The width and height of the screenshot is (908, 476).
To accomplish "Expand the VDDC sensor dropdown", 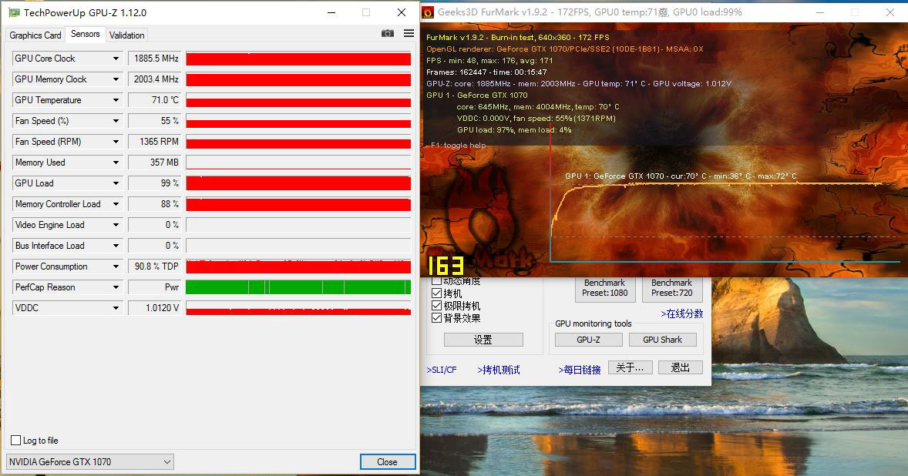I will click(116, 308).
